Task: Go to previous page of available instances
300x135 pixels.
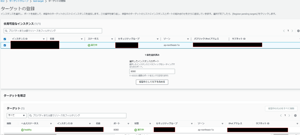Action: click(x=284, y=31)
